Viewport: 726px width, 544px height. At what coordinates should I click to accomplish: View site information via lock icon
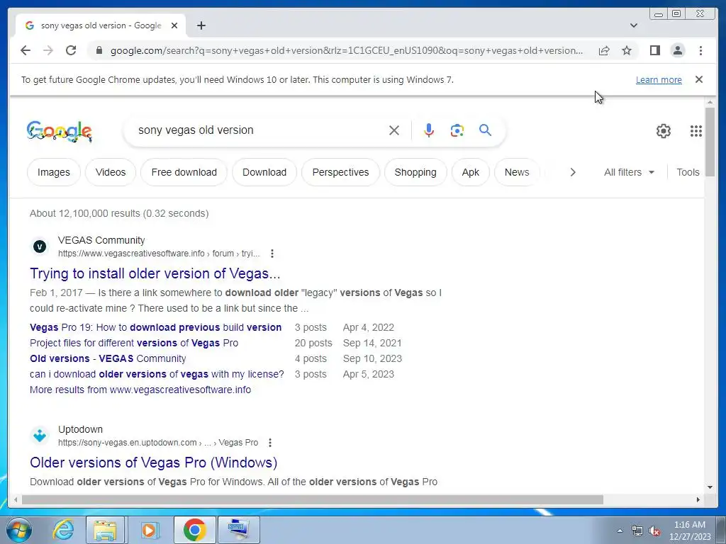coord(99,50)
